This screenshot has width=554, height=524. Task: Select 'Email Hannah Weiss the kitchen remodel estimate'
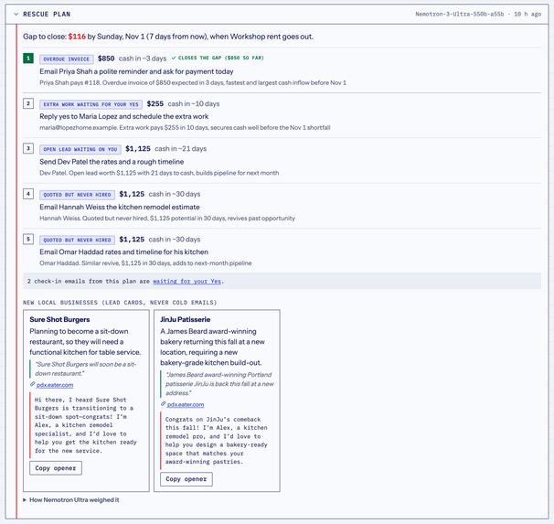(x=120, y=207)
